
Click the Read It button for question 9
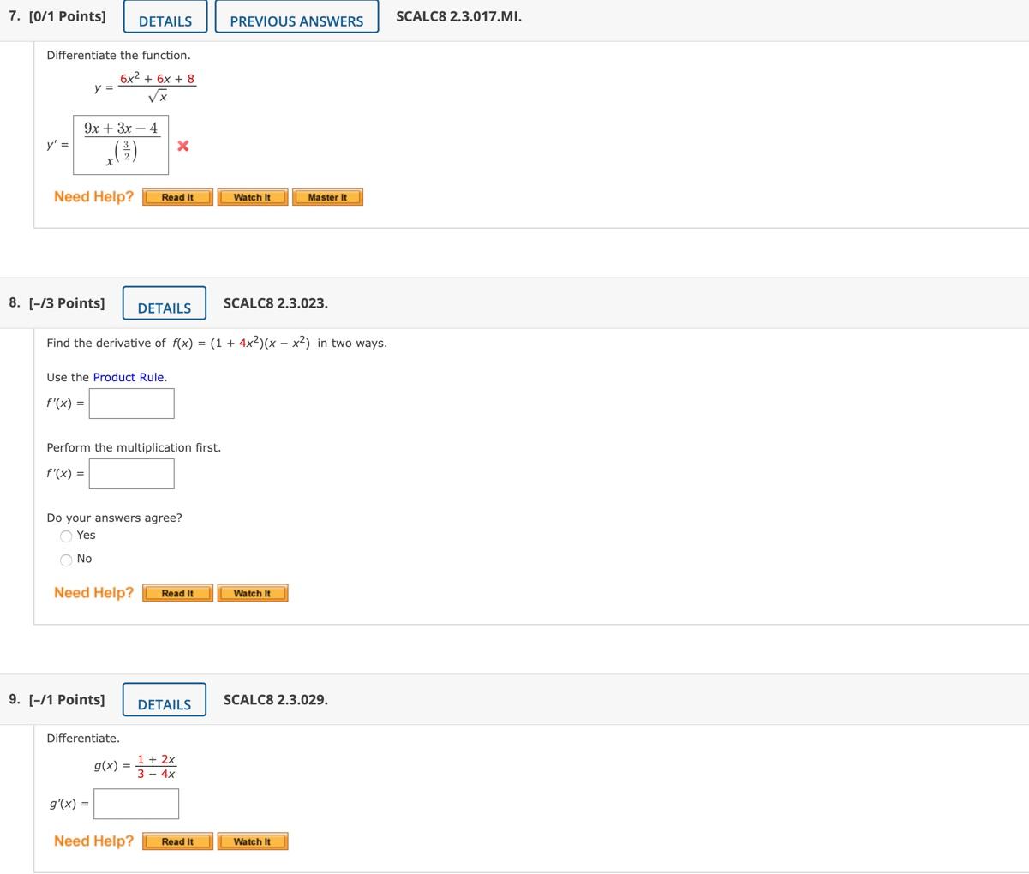click(x=176, y=841)
